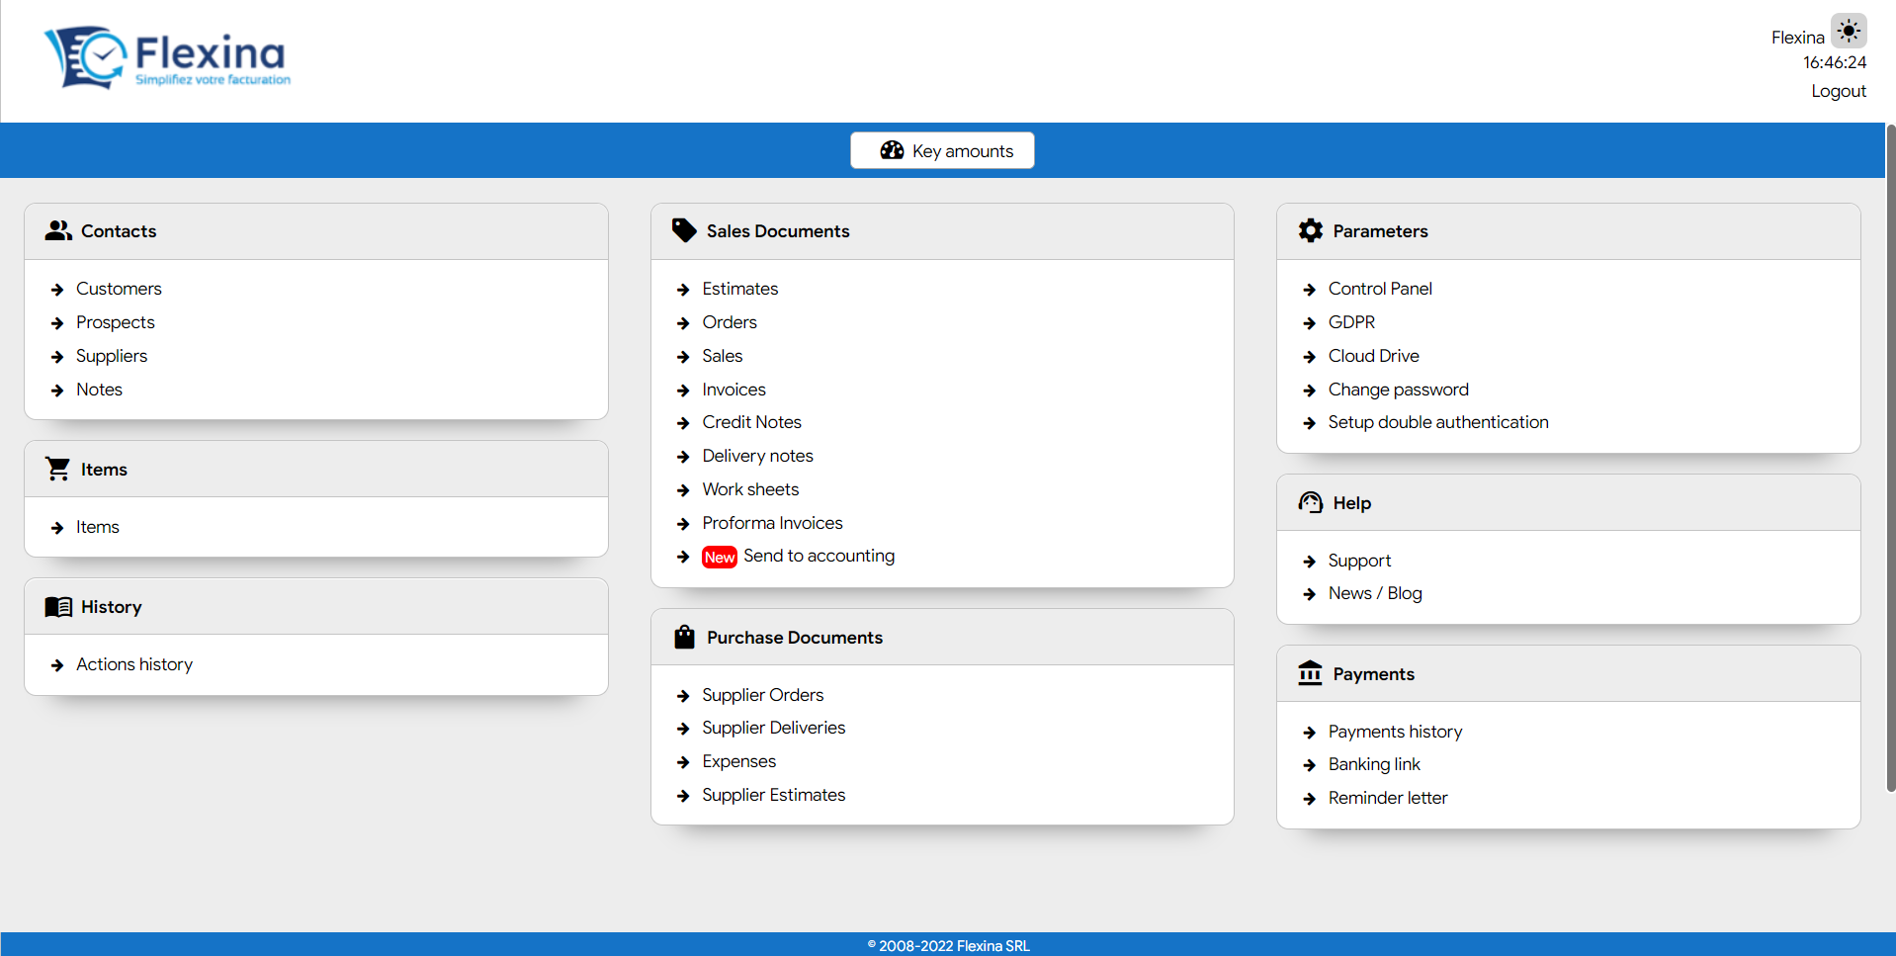Open Estimates in Sales Documents
The image size is (1896, 956).
pos(740,289)
